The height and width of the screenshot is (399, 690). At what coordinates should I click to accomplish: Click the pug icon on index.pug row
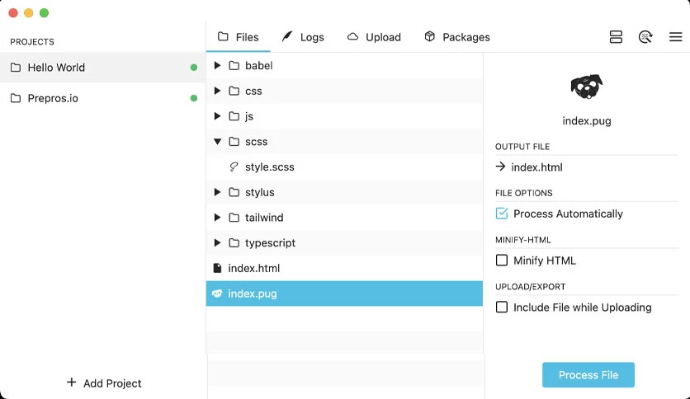pos(217,293)
